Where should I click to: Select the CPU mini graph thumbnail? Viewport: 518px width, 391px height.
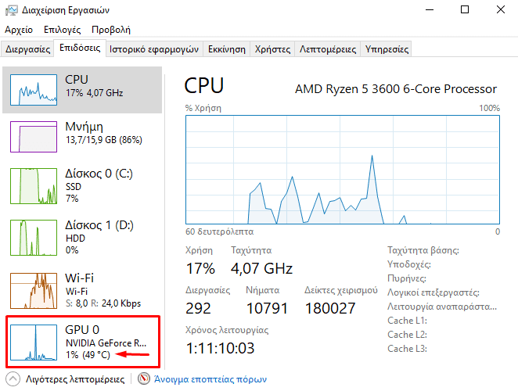pyautogui.click(x=34, y=90)
